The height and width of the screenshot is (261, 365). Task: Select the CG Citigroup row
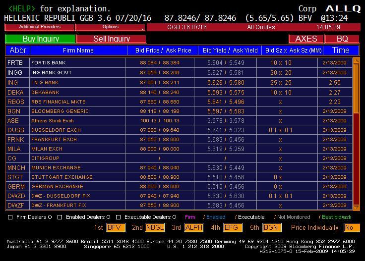tap(179, 158)
